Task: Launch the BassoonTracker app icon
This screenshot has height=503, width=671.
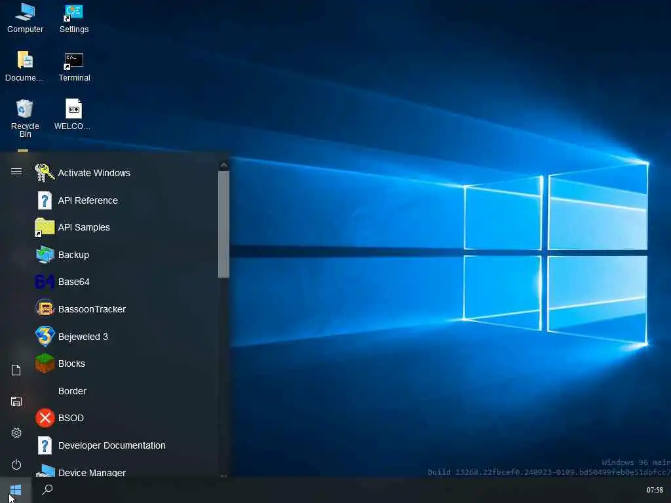Action: [45, 309]
